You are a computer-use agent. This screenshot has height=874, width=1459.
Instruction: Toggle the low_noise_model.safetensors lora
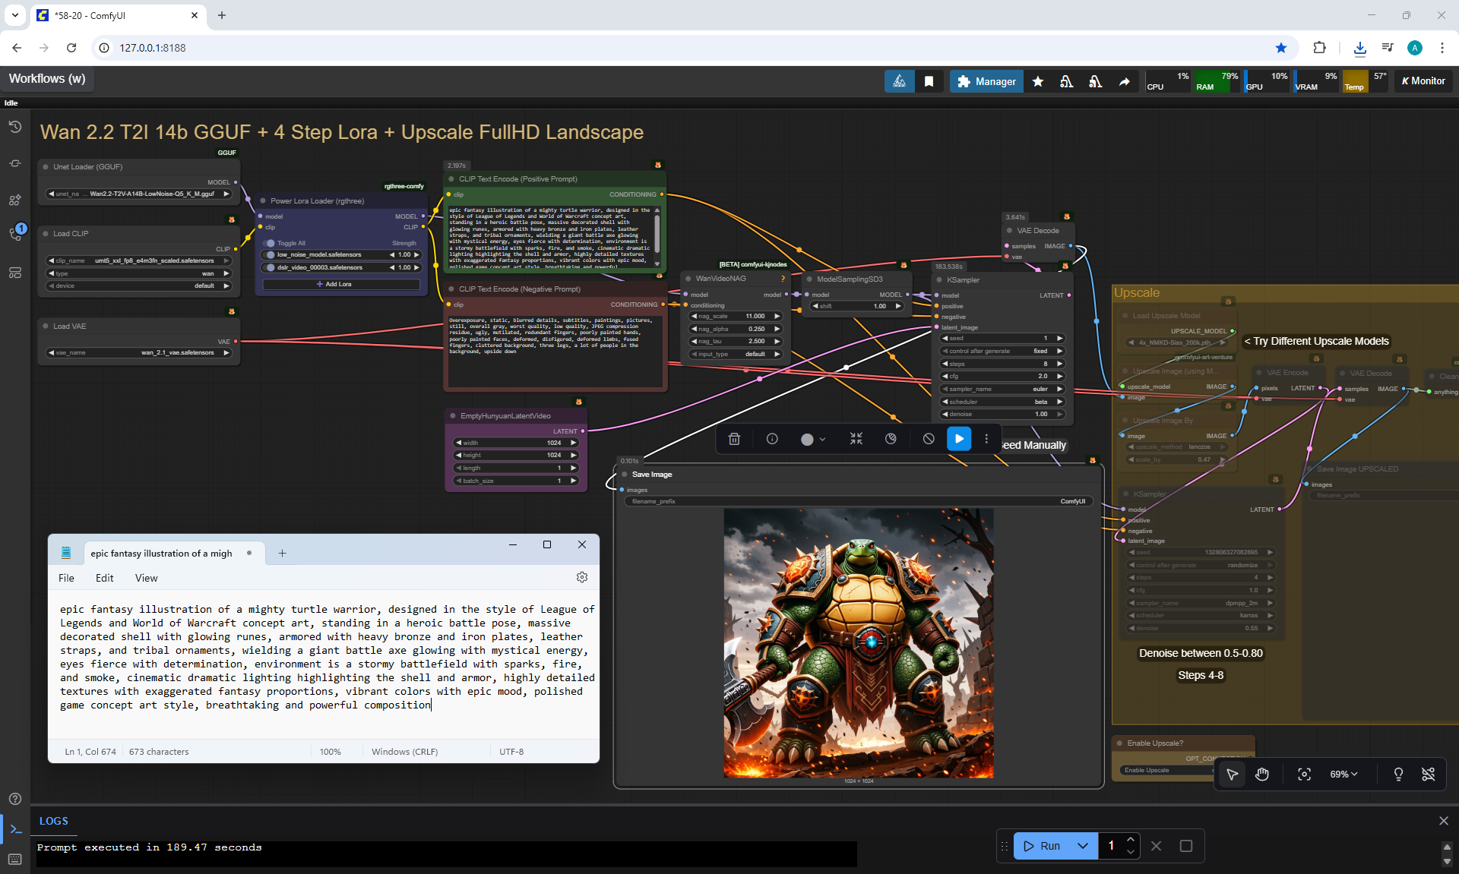(271, 255)
